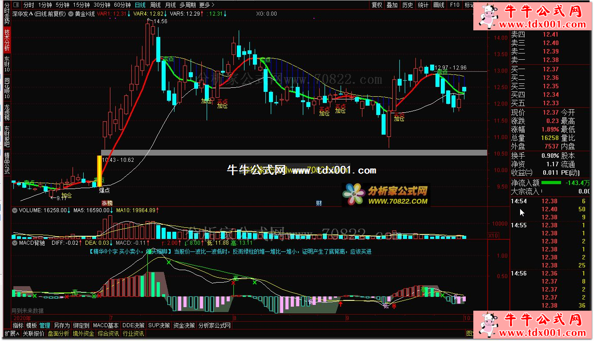The height and width of the screenshot is (341, 594).
Task: Switch chart to 30分钟 period
Action: (x=102, y=5)
